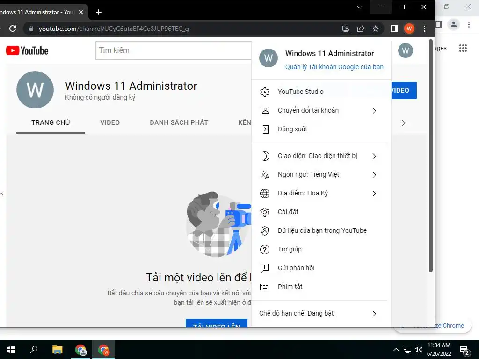The image size is (479, 359).
Task: Open File Explorer from taskbar
Action: [57, 350]
